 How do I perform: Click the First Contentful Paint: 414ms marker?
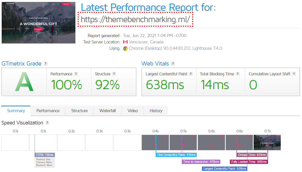pyautogui.click(x=176, y=155)
